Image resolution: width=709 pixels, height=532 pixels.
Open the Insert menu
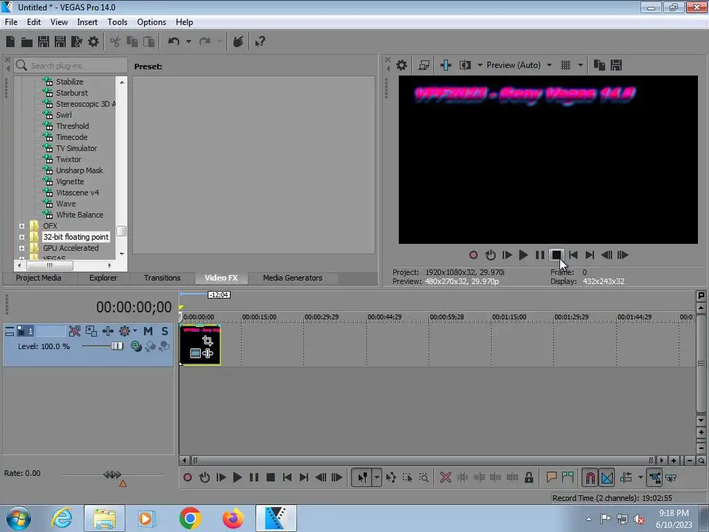(x=87, y=21)
